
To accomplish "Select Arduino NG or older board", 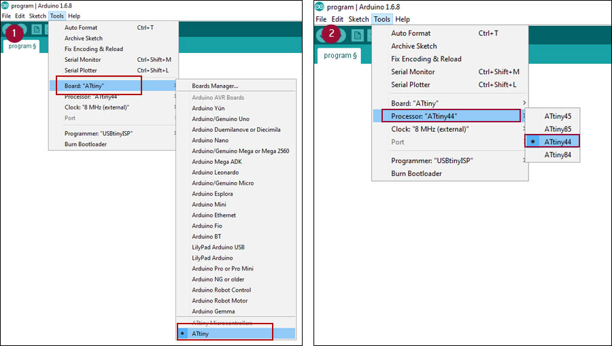I will click(x=236, y=279).
